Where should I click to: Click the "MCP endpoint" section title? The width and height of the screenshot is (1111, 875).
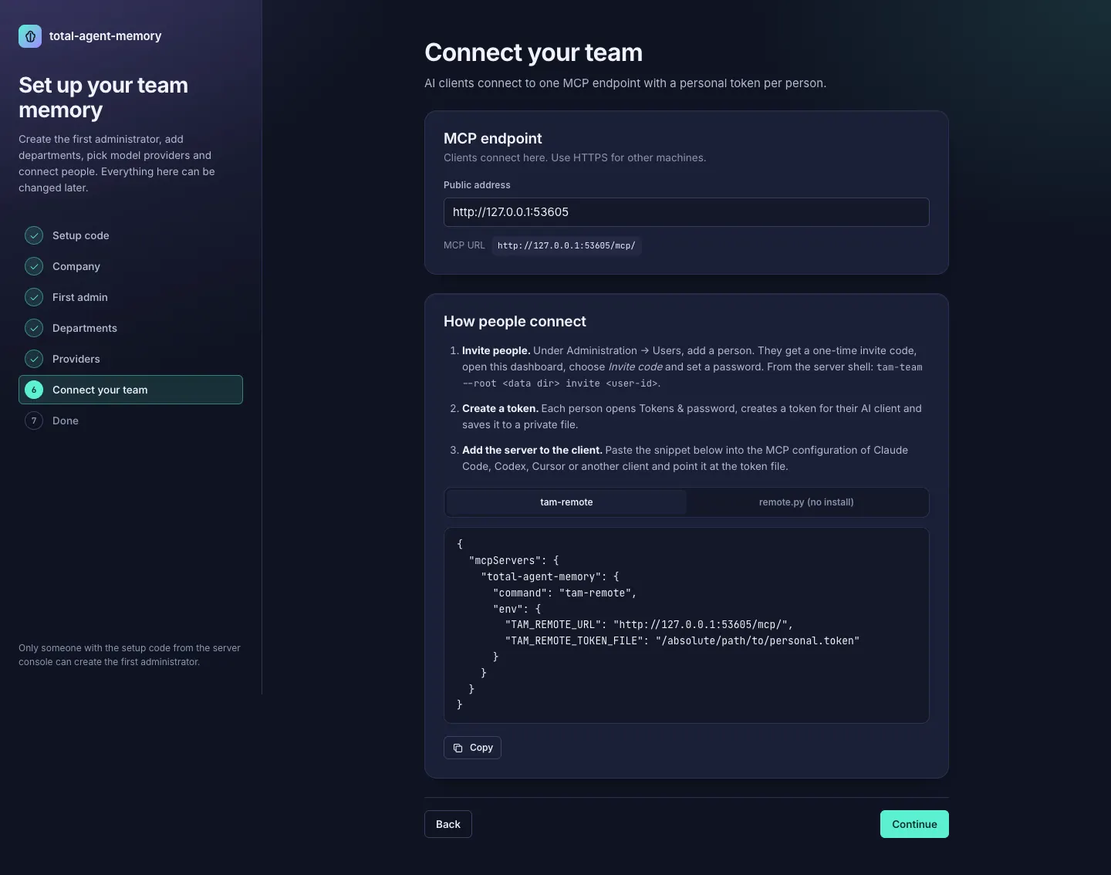493,138
